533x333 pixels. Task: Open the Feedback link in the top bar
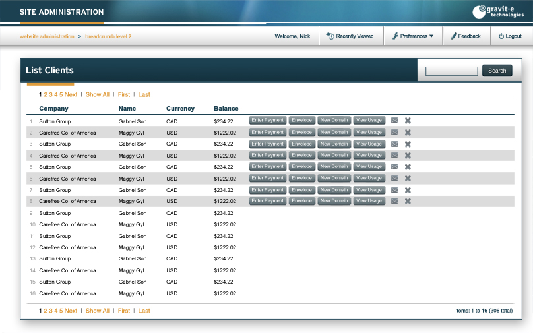tap(466, 36)
